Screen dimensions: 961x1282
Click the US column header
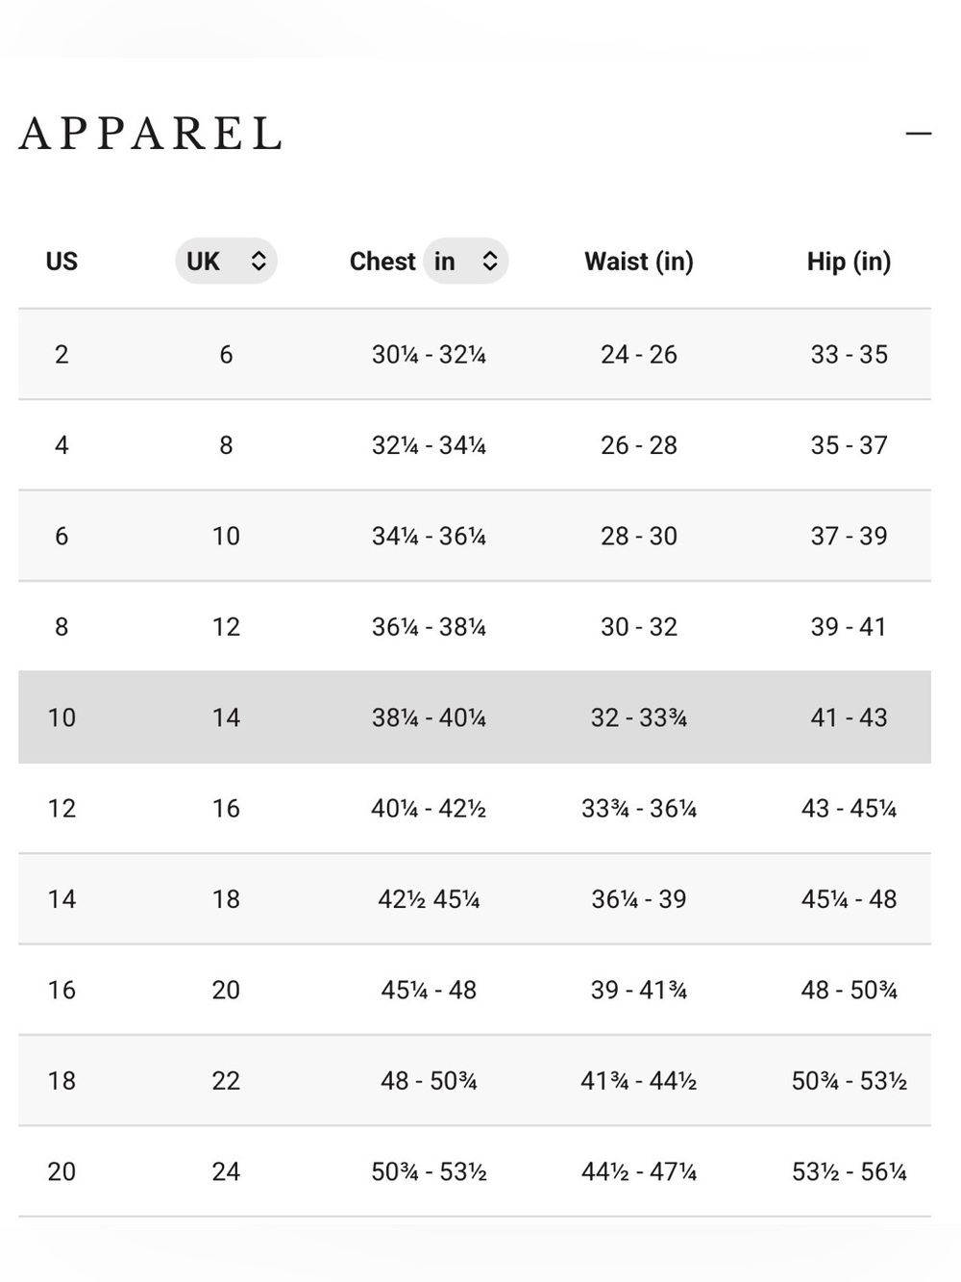[x=62, y=262]
